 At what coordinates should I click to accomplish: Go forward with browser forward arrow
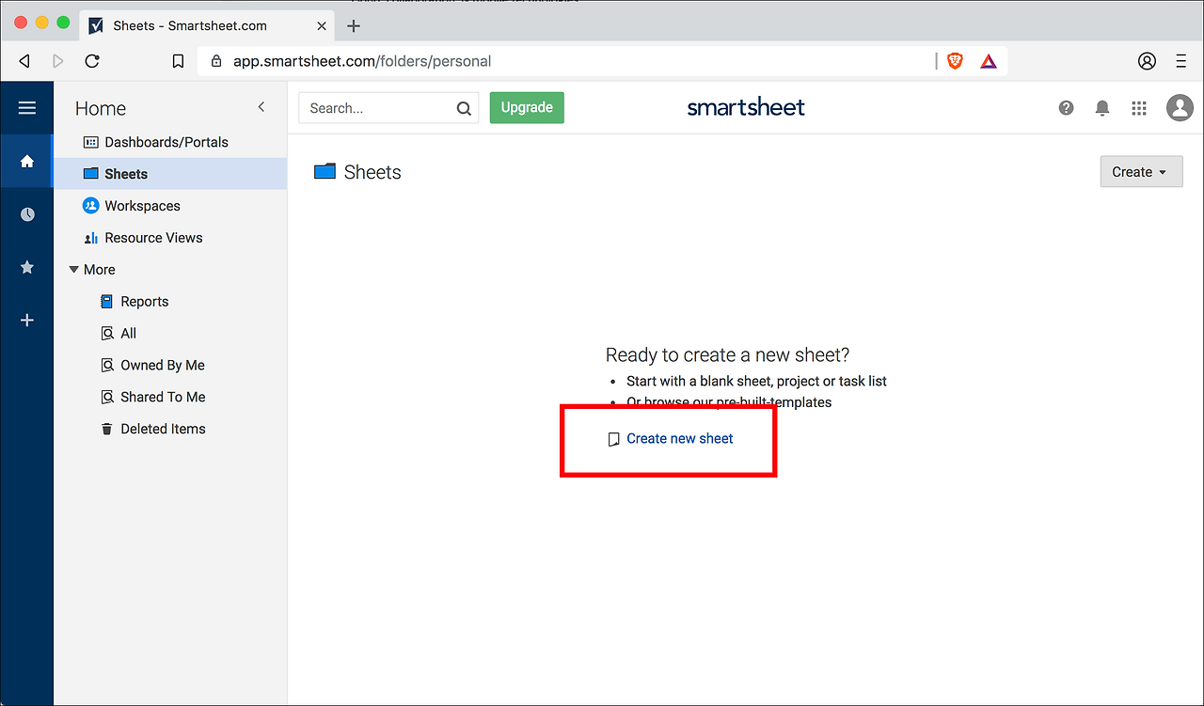pos(58,61)
